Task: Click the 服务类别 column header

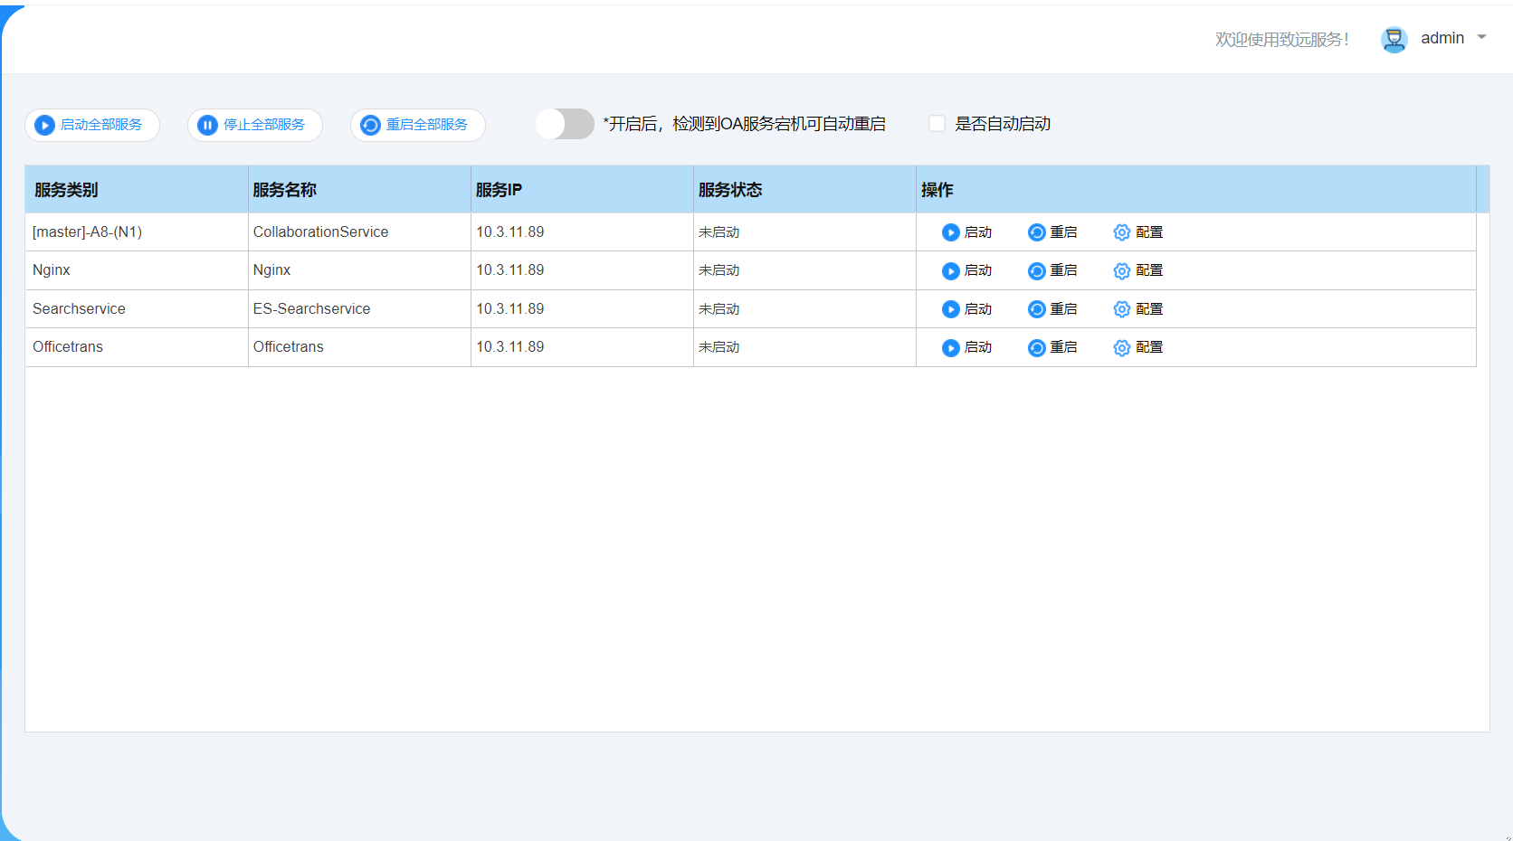Action: point(66,190)
